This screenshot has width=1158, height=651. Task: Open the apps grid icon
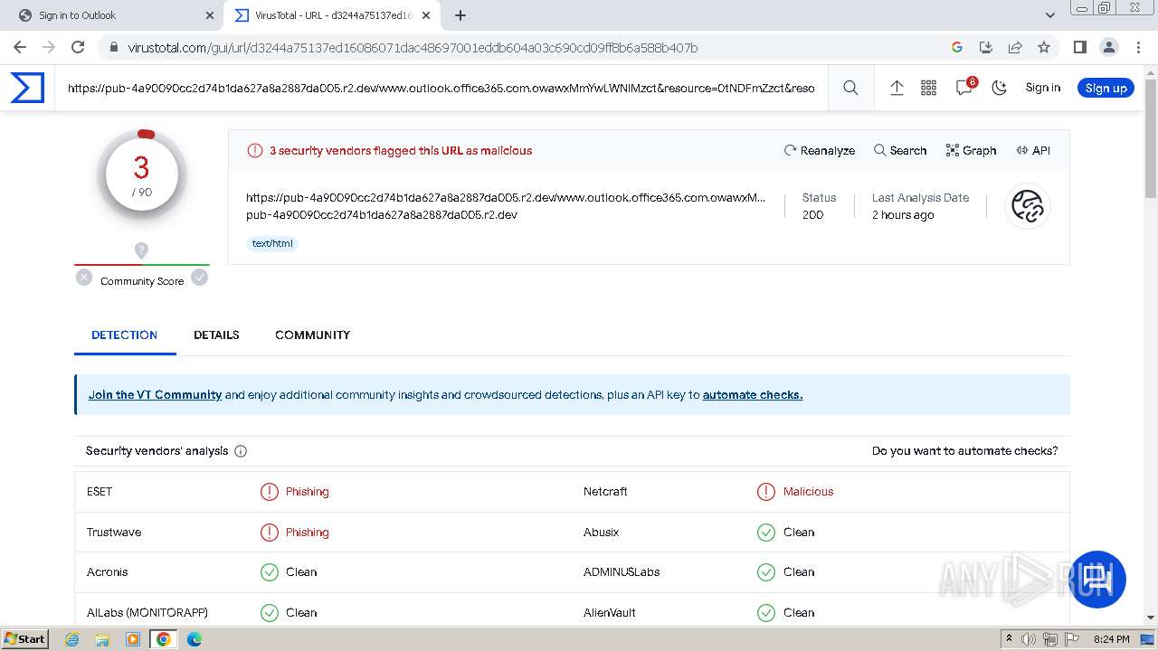pyautogui.click(x=929, y=88)
